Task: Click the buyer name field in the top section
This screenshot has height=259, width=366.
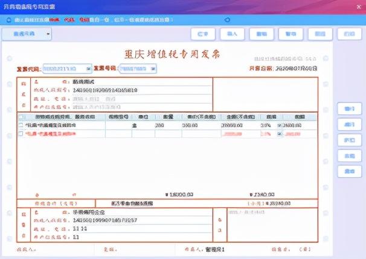Action: pyautogui.click(x=142, y=82)
